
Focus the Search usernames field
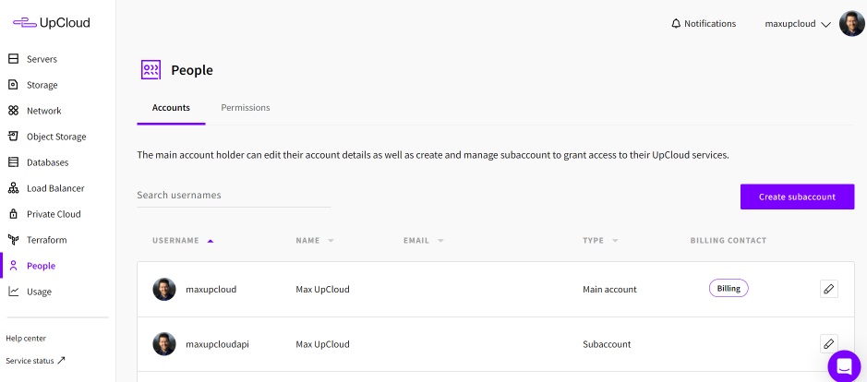(233, 196)
